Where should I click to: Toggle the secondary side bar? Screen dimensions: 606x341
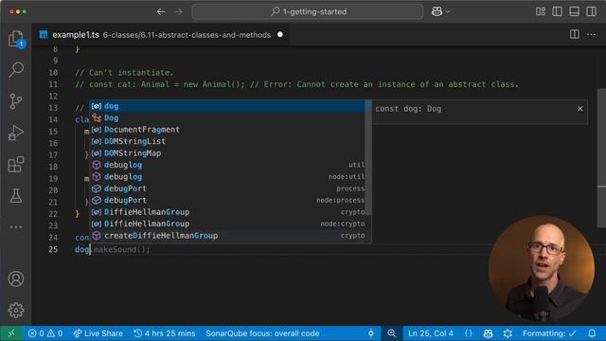pyautogui.click(x=591, y=11)
